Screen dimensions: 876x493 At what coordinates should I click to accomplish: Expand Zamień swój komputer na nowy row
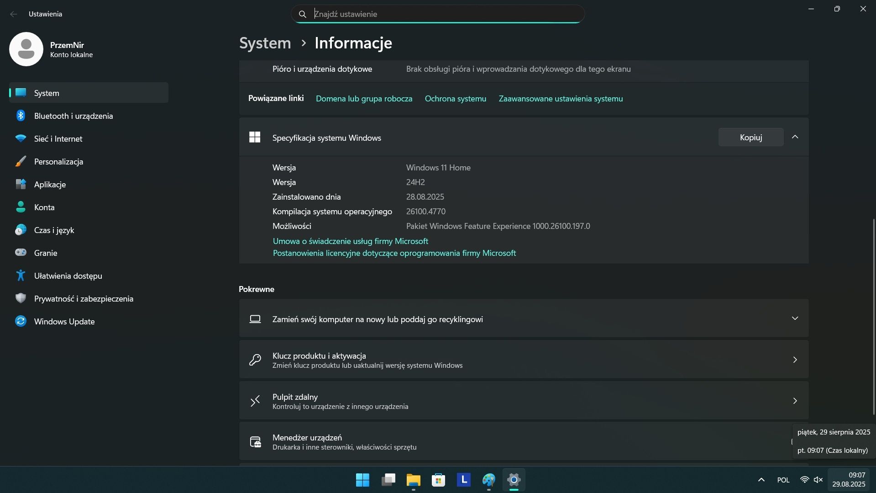(x=795, y=318)
